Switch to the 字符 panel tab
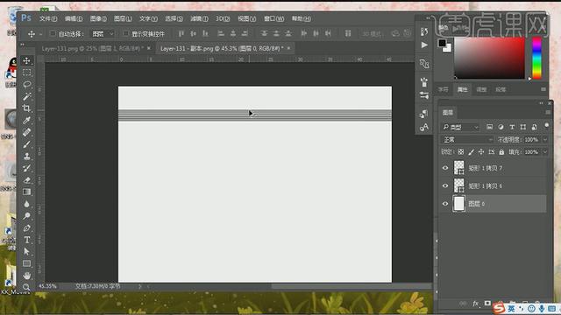 pyautogui.click(x=444, y=89)
